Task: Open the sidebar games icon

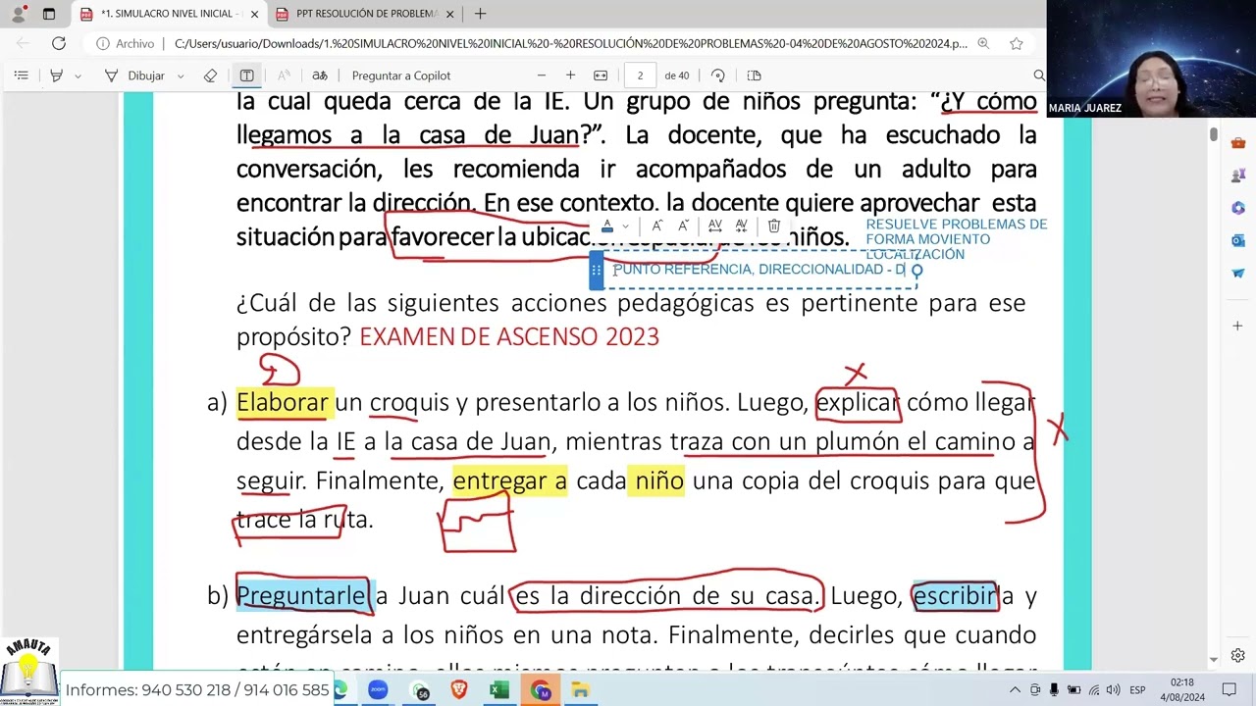Action: [1238, 176]
